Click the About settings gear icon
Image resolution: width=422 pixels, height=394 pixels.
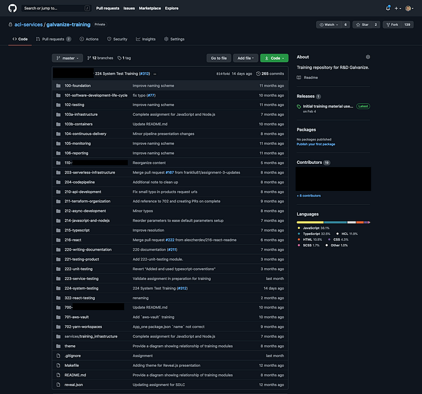(x=368, y=57)
